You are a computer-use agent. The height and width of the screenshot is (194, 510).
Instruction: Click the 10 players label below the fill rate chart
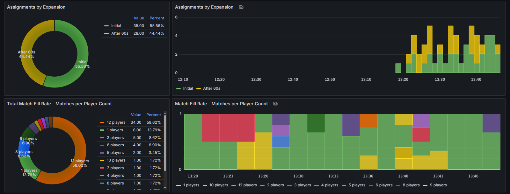pos(219,185)
